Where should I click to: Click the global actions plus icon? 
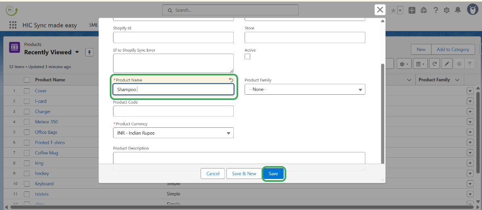click(x=412, y=10)
